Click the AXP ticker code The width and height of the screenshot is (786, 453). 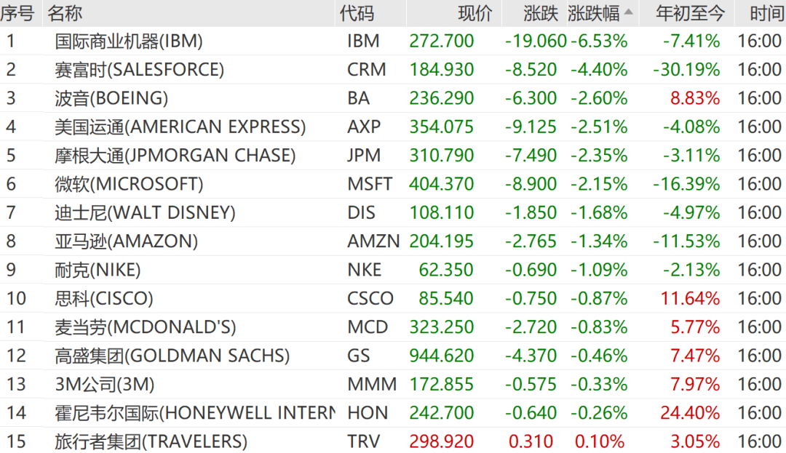tap(364, 127)
